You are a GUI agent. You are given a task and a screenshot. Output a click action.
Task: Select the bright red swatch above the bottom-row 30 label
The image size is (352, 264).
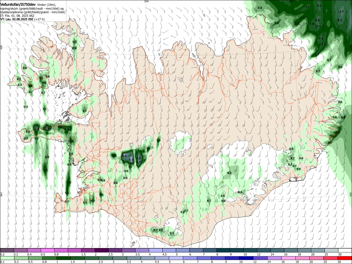point(345,258)
